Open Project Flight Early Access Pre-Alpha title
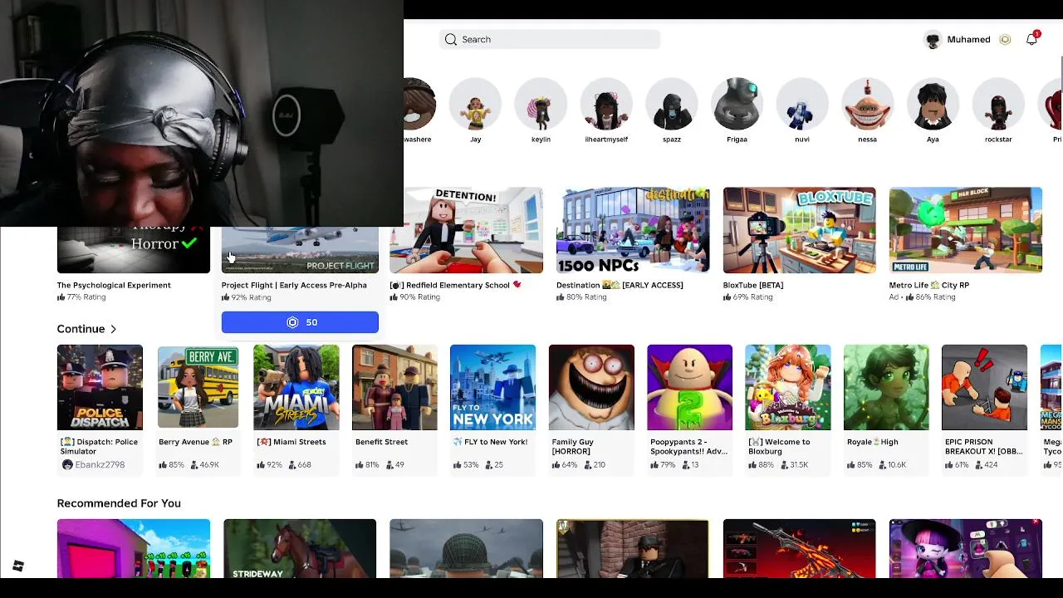The height and width of the screenshot is (598, 1063). pos(294,285)
